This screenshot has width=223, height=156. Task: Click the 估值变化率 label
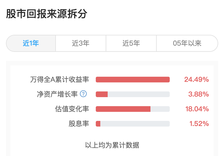click(x=72, y=109)
